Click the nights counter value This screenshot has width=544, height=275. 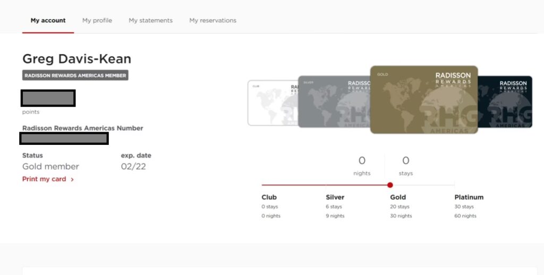pos(362,161)
